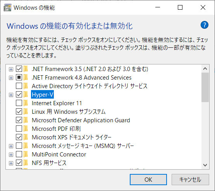This screenshot has width=215, height=191.
Task: Open the help question mark icon
Action: point(204,25)
